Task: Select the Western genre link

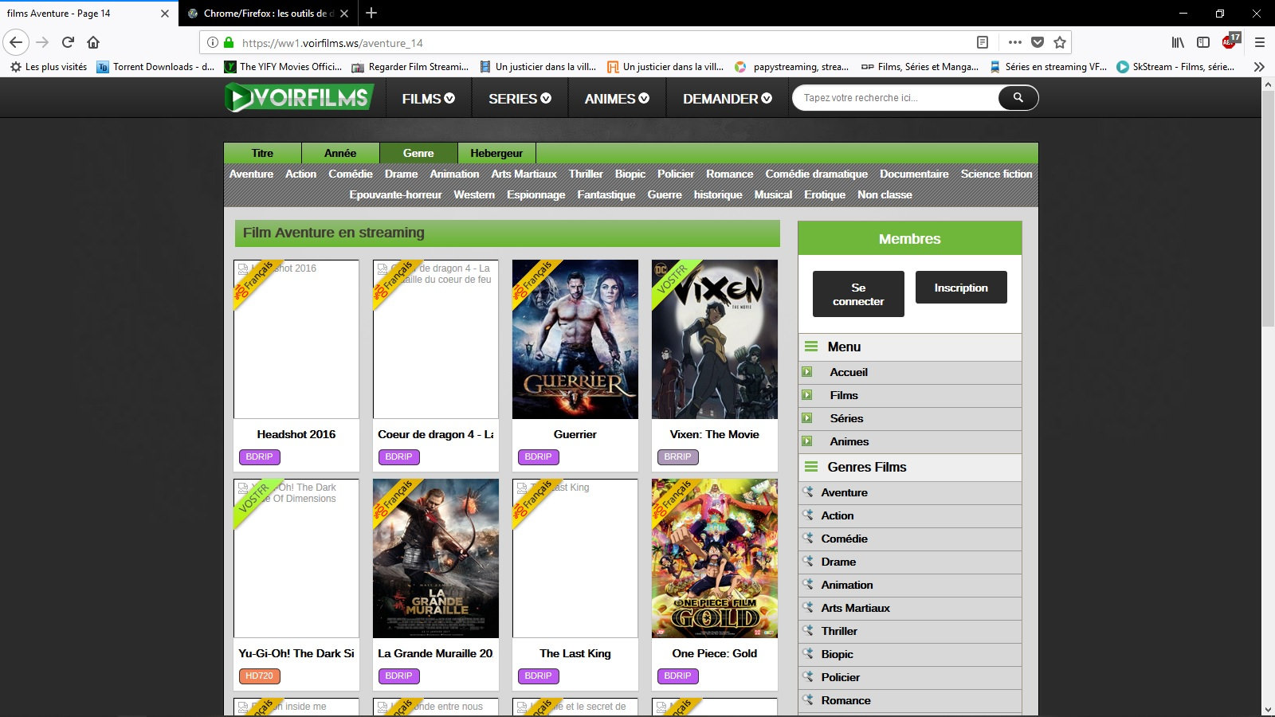Action: point(474,194)
